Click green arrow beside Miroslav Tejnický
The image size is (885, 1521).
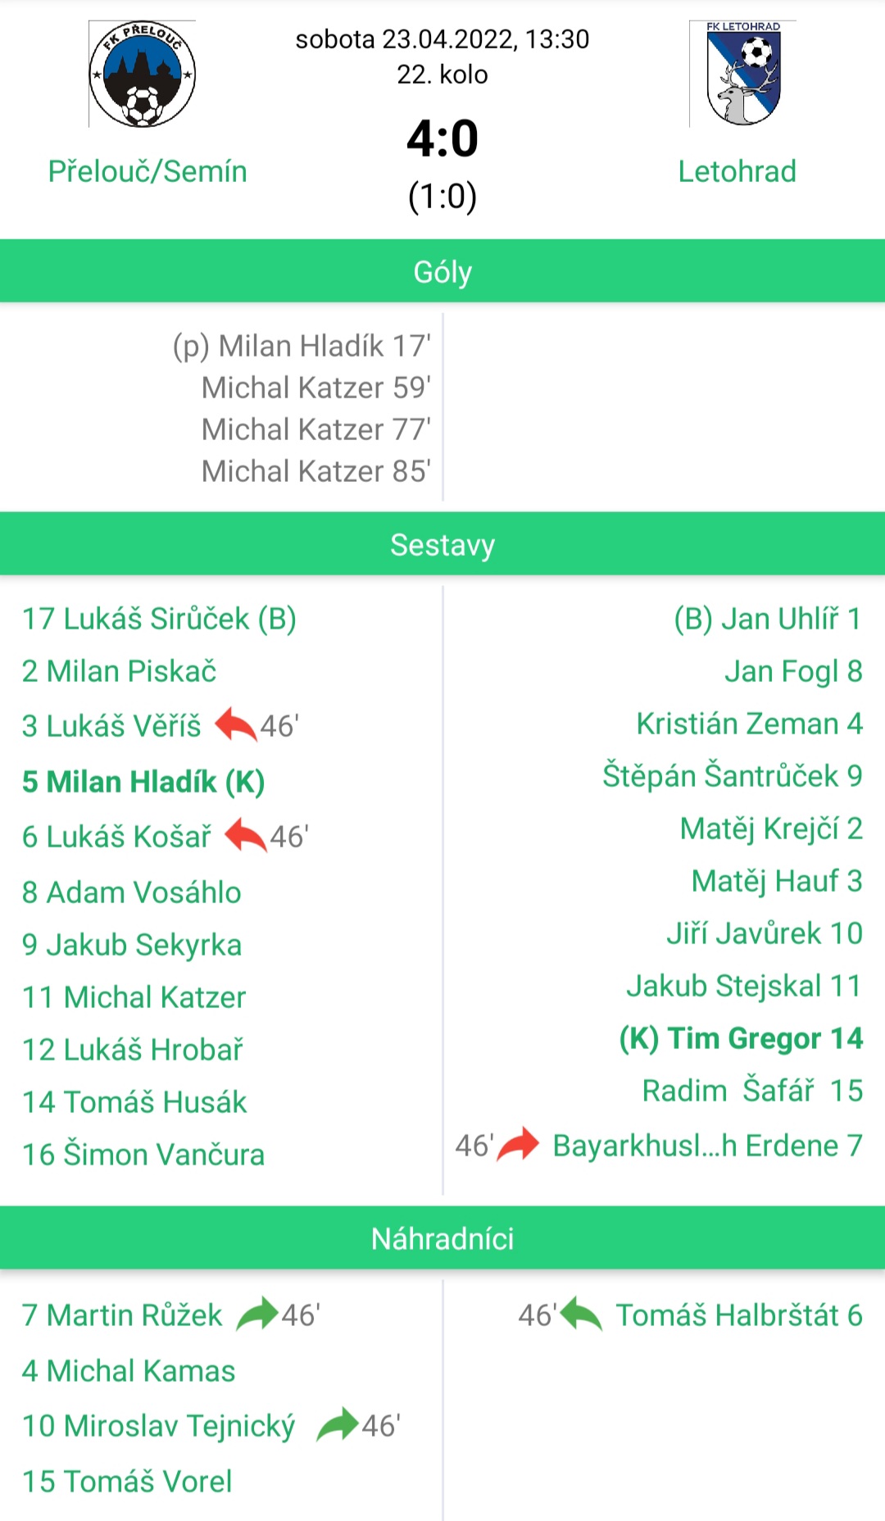point(338,1425)
